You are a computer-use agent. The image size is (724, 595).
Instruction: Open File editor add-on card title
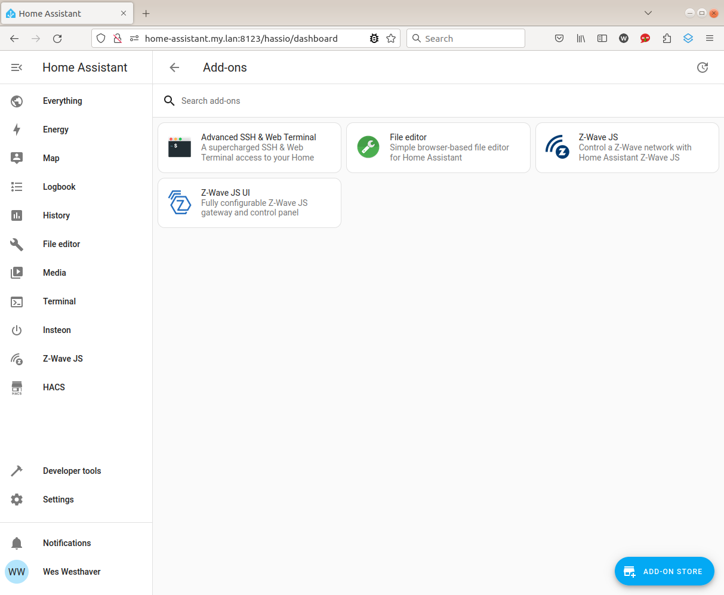coord(408,137)
